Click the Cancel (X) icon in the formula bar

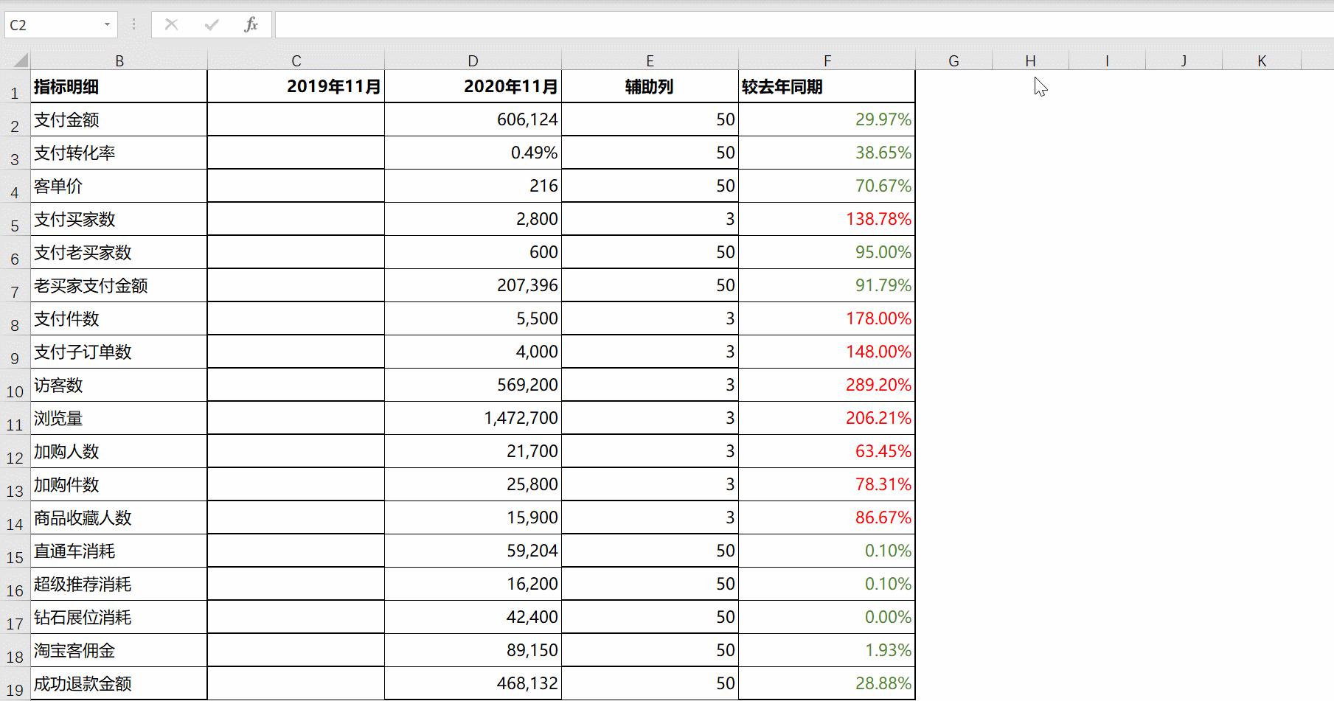(172, 24)
